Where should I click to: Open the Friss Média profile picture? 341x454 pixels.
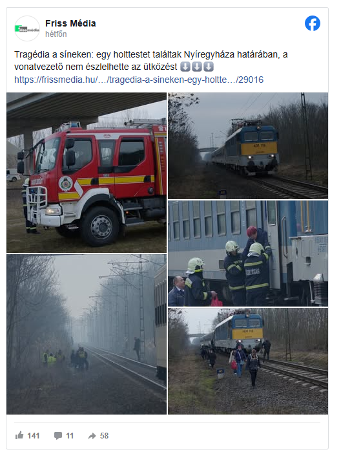point(27,28)
